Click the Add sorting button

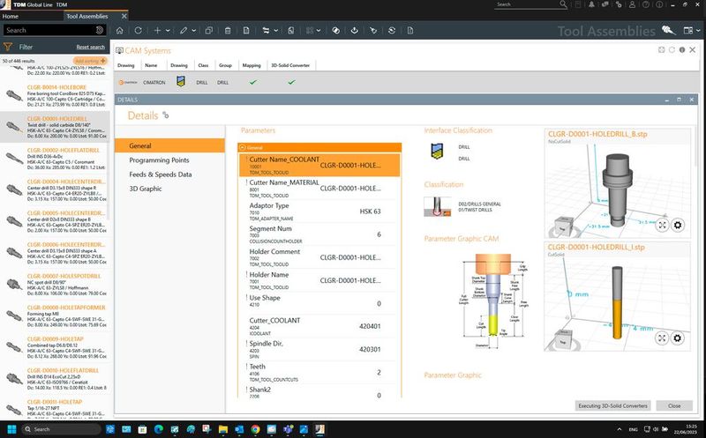(90, 61)
